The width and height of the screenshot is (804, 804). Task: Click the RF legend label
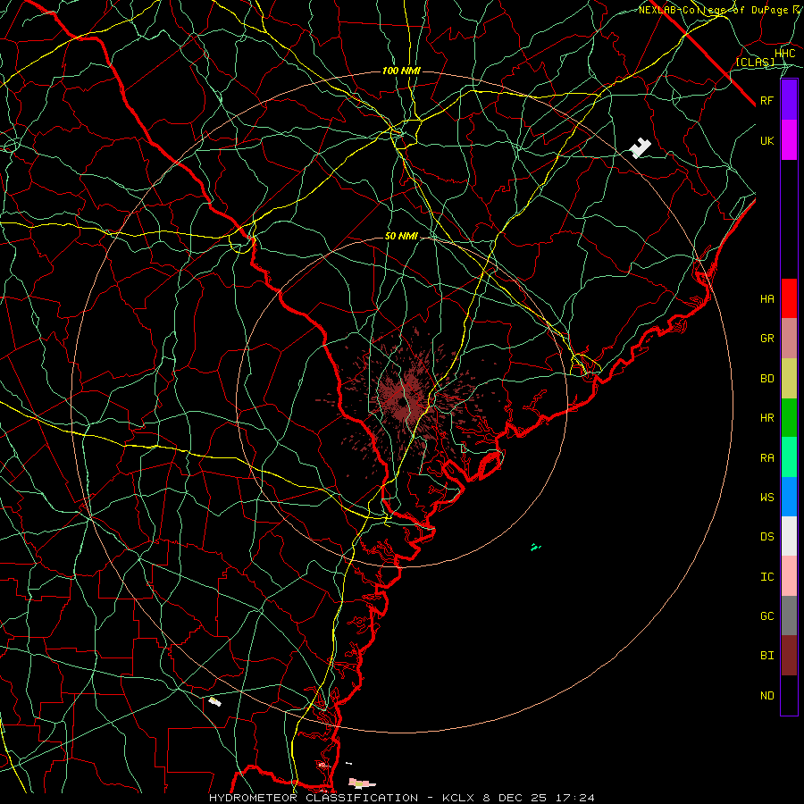(766, 100)
